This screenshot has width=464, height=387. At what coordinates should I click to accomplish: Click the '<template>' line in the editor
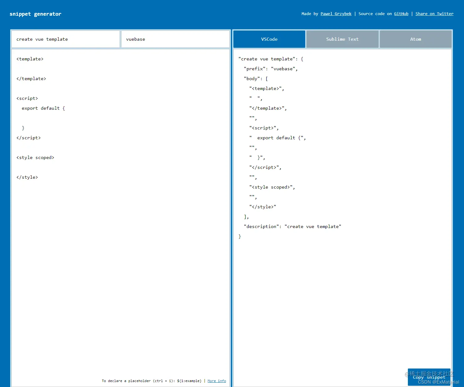click(30, 59)
